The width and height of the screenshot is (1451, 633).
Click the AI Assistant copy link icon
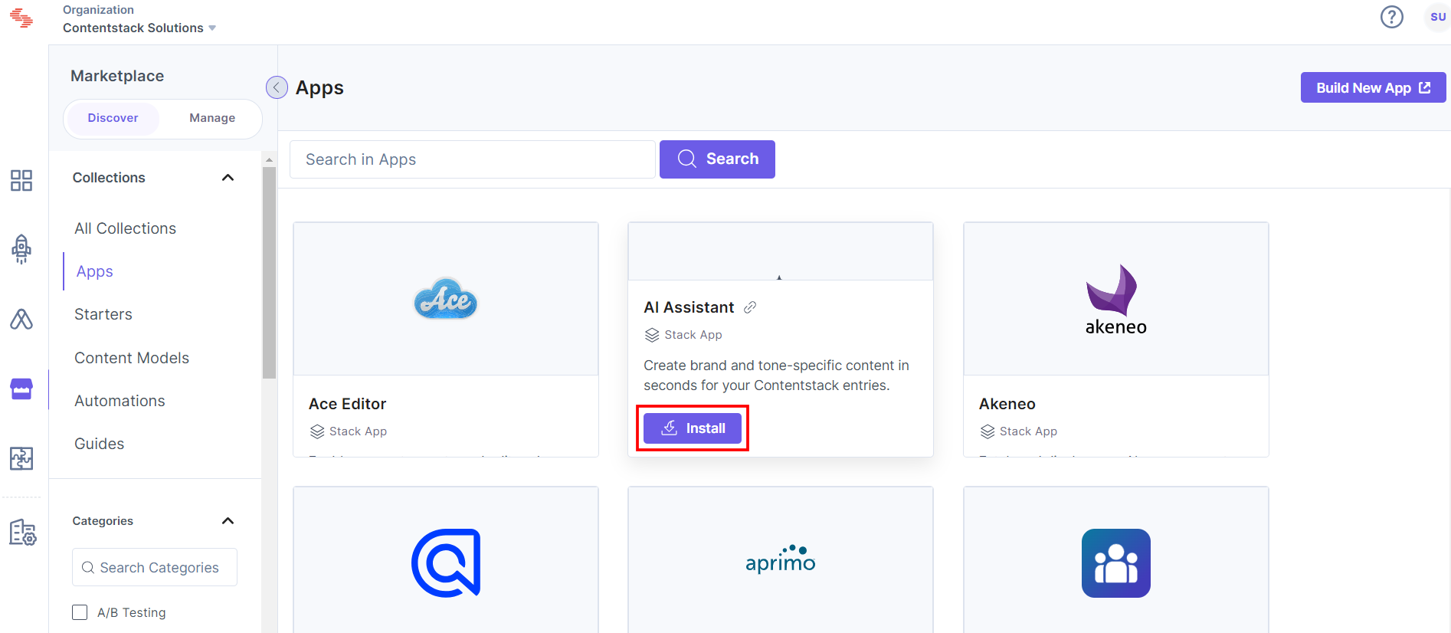(x=750, y=307)
